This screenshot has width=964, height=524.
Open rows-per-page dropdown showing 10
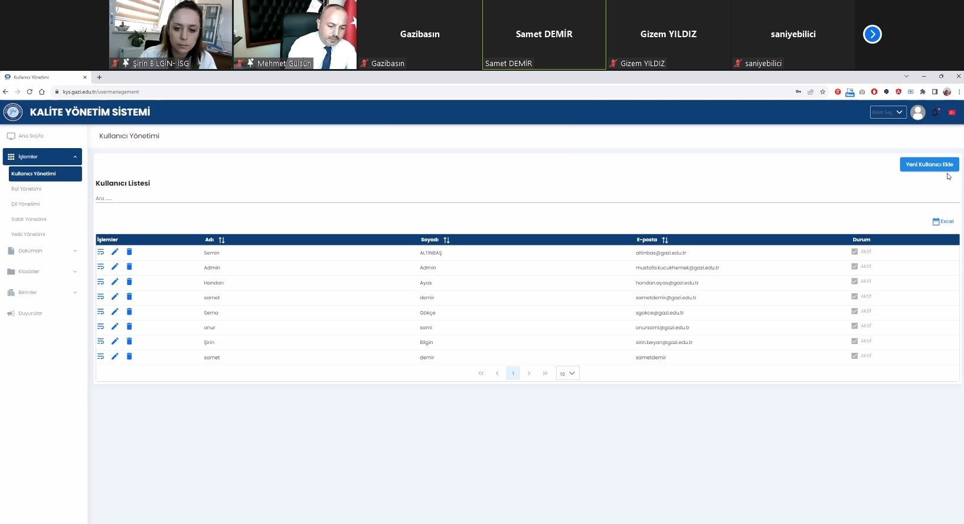[x=567, y=373]
